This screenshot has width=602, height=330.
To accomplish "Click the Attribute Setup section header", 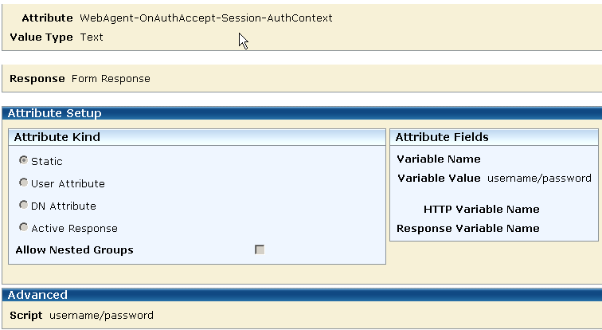I will pyautogui.click(x=55, y=113).
